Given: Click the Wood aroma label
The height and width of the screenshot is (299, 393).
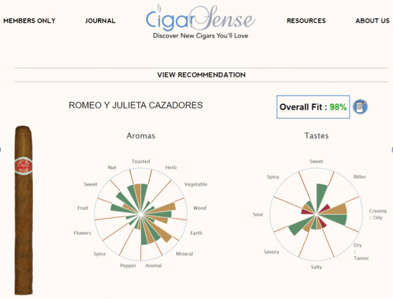Looking at the screenshot, I should point(200,207).
